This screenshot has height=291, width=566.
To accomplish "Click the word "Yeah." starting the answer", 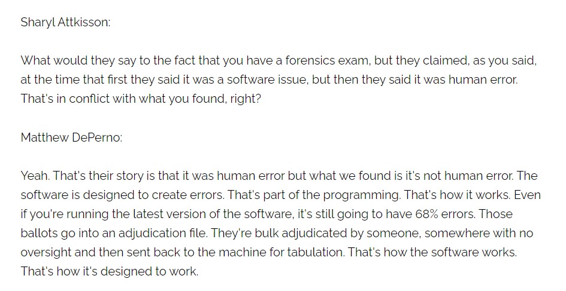I will (34, 176).
